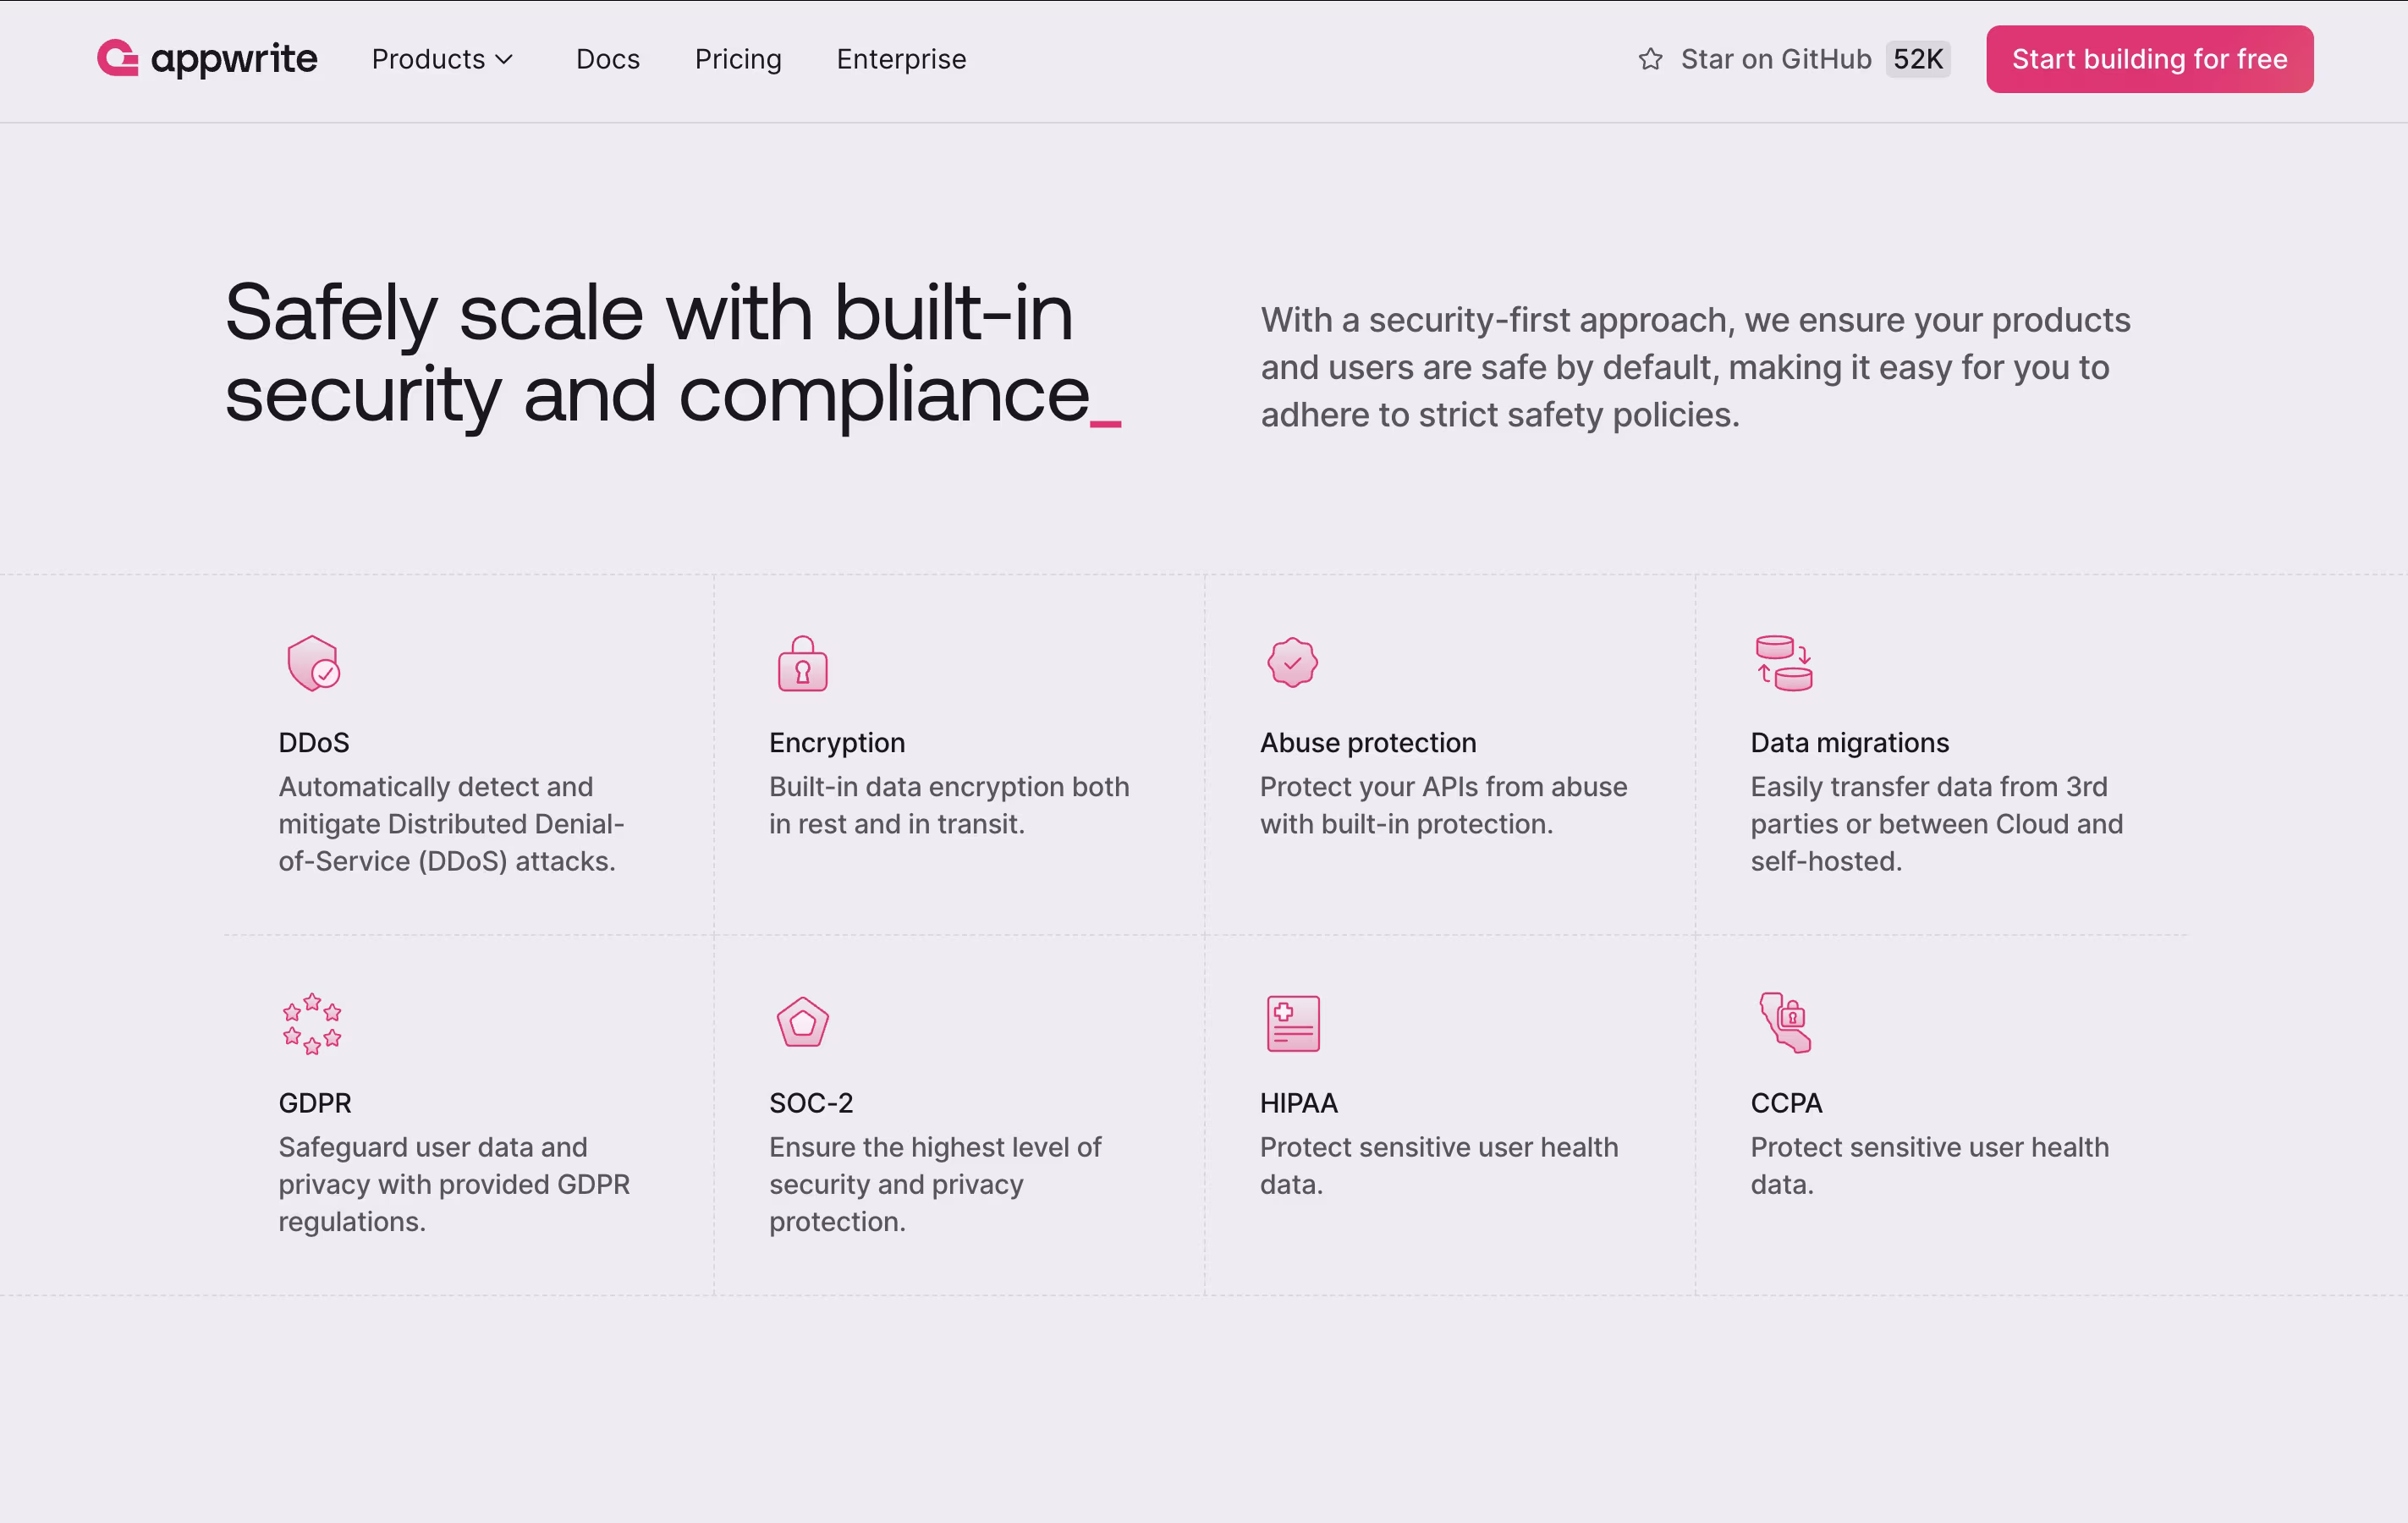The height and width of the screenshot is (1523, 2408).
Task: Click the HIPAA medical document icon
Action: pyautogui.click(x=1293, y=1023)
